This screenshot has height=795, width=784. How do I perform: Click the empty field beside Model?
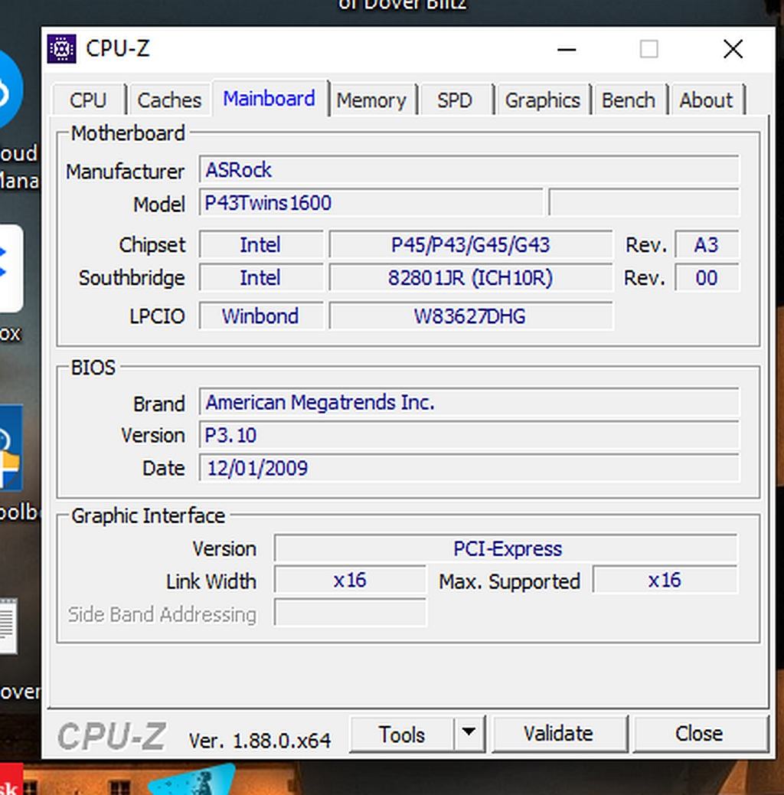pyautogui.click(x=644, y=203)
